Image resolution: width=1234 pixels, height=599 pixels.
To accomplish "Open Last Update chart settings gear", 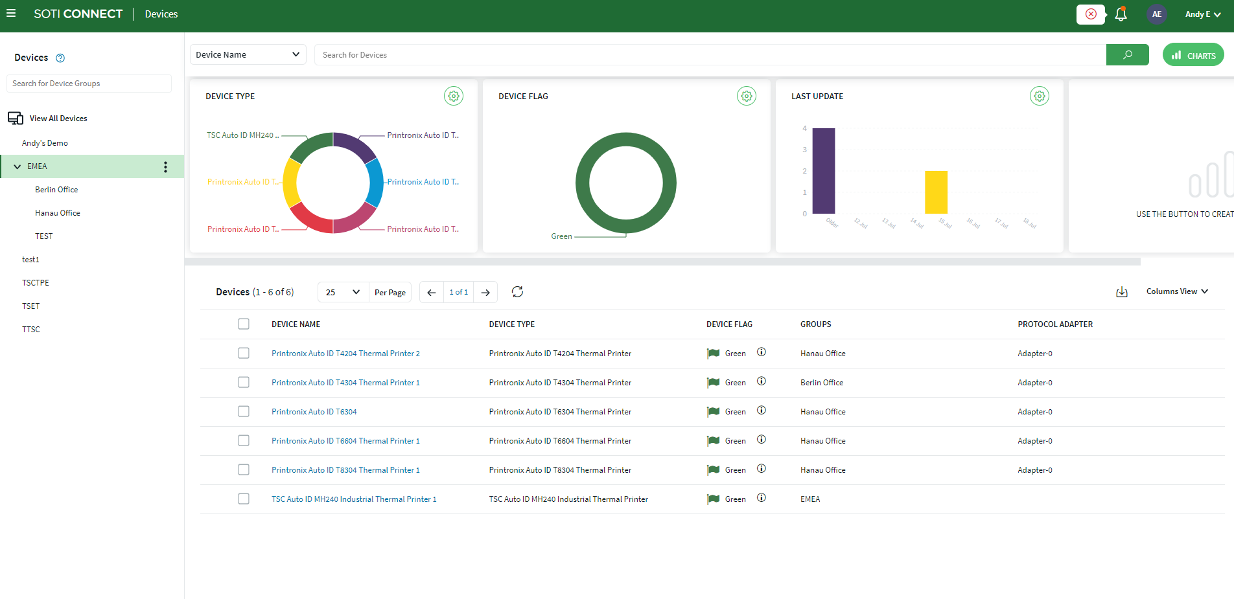I will coord(1040,96).
